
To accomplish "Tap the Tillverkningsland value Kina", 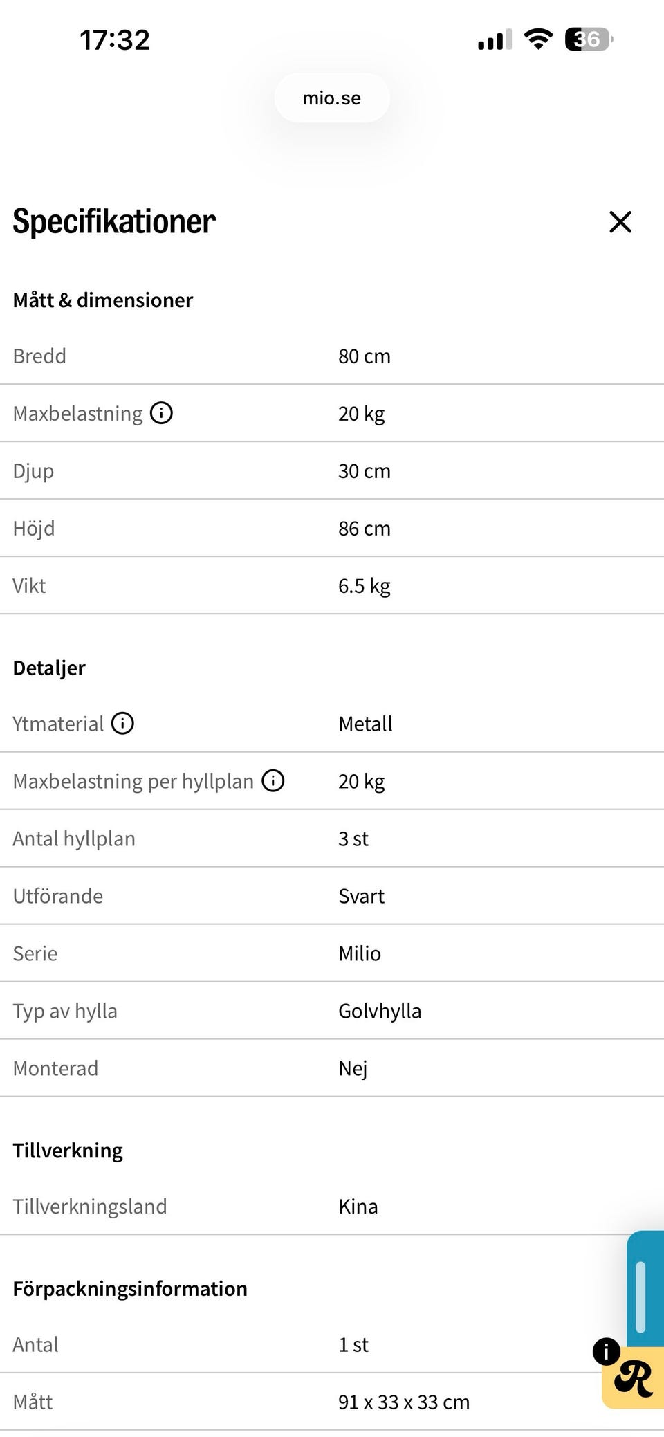I will point(358,1207).
